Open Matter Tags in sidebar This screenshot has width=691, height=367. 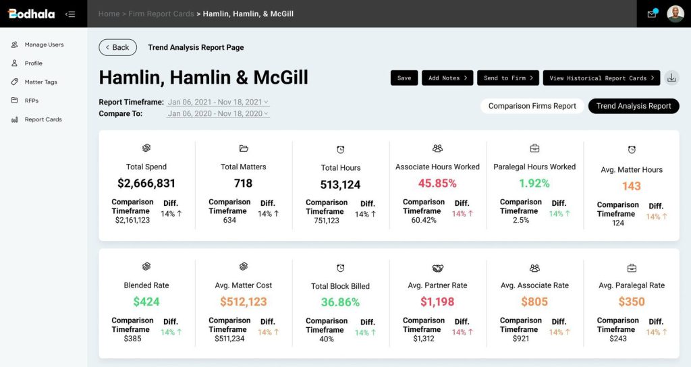[x=41, y=82]
